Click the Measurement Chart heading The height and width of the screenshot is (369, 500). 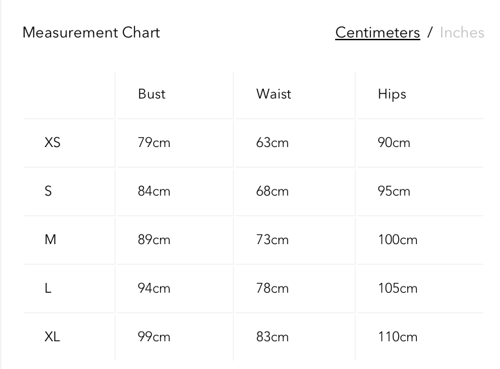coord(91,33)
